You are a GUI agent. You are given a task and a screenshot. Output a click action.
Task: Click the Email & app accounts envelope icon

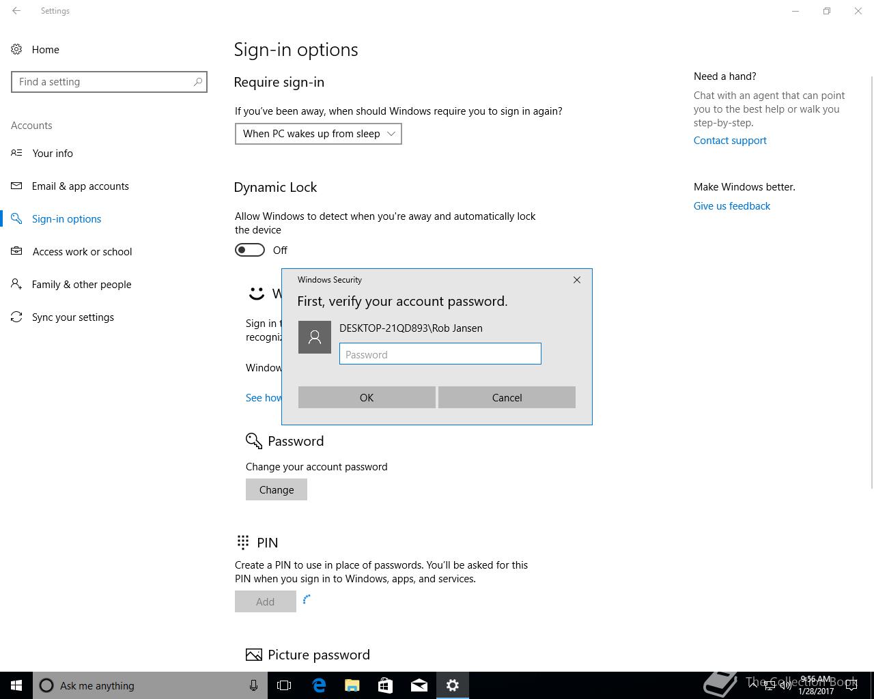tap(16, 186)
